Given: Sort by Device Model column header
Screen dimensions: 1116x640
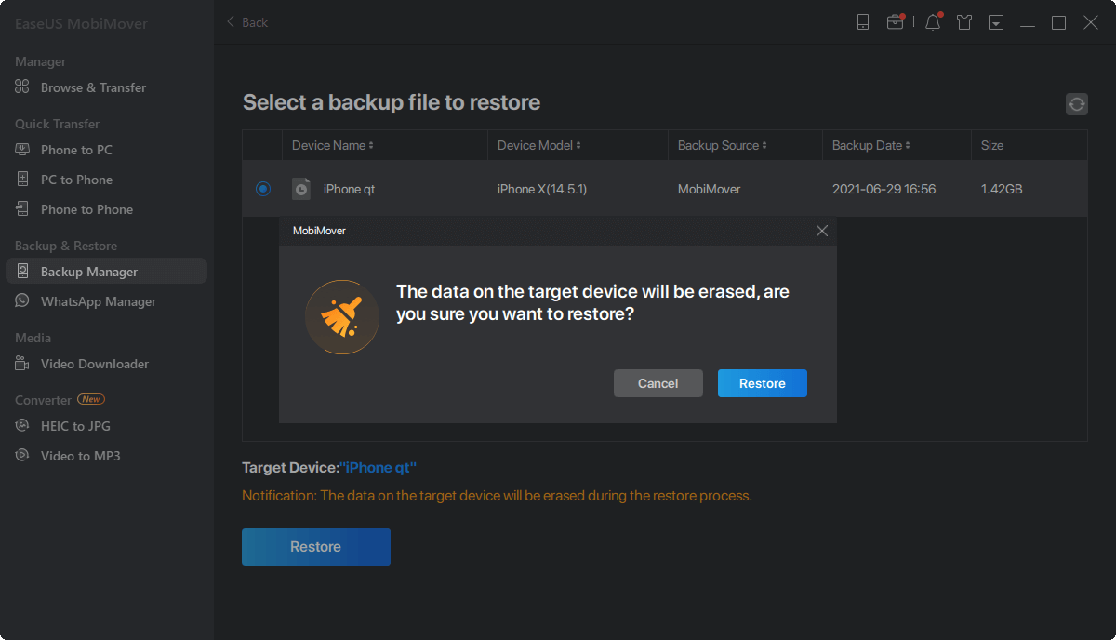Looking at the screenshot, I should coord(538,146).
